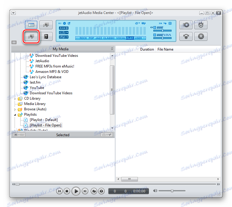Click the headphones toggle right of Selected
Viewport: 232px width, 207px height.
tap(107, 135)
